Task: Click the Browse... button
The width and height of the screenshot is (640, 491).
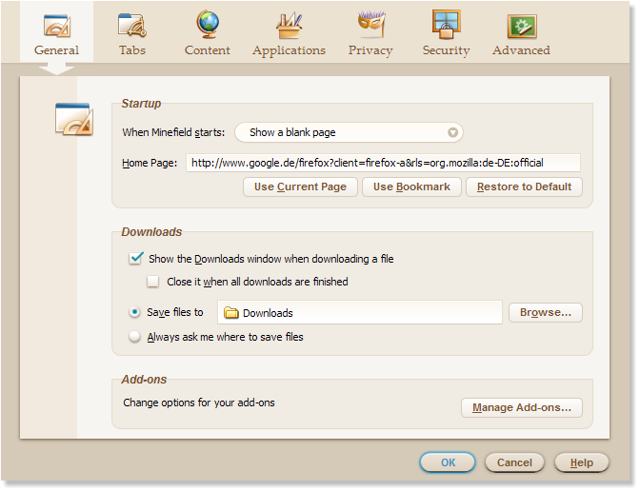Action: coord(546,312)
